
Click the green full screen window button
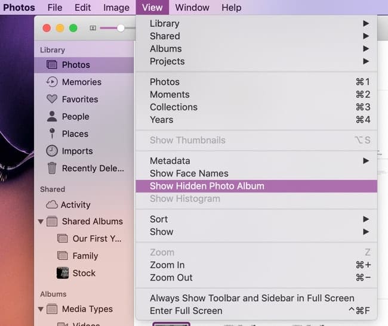tap(73, 28)
